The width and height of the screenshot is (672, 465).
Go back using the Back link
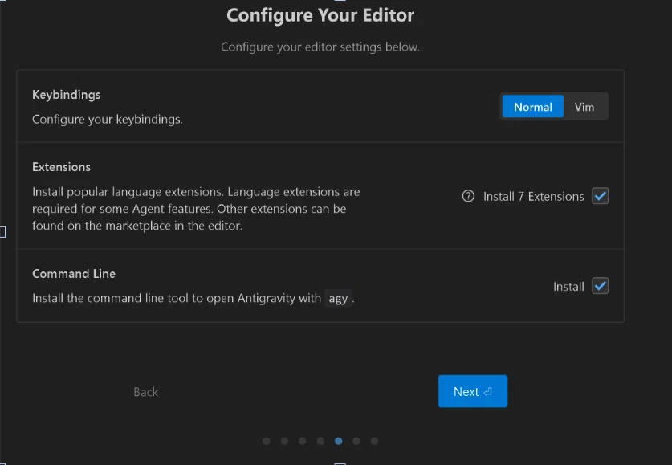tap(145, 392)
